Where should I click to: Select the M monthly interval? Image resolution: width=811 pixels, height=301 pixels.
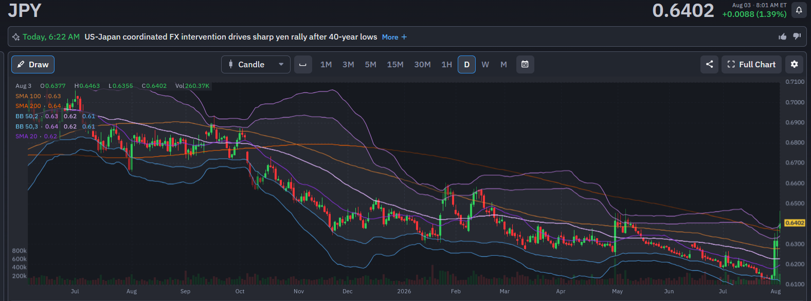click(x=503, y=64)
